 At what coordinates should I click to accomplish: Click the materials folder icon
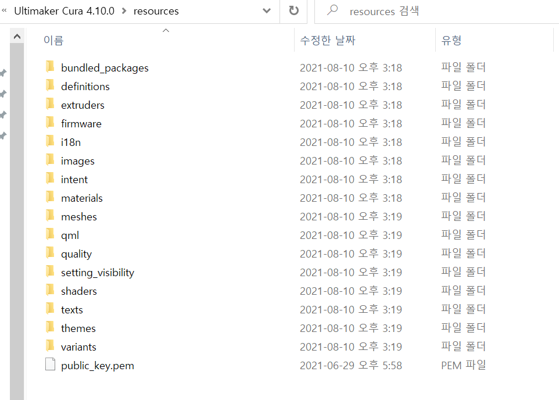tap(51, 197)
